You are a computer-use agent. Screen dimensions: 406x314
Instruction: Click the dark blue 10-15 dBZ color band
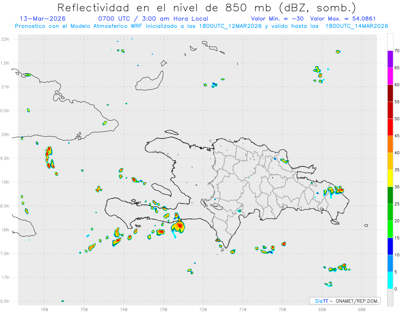(x=390, y=247)
